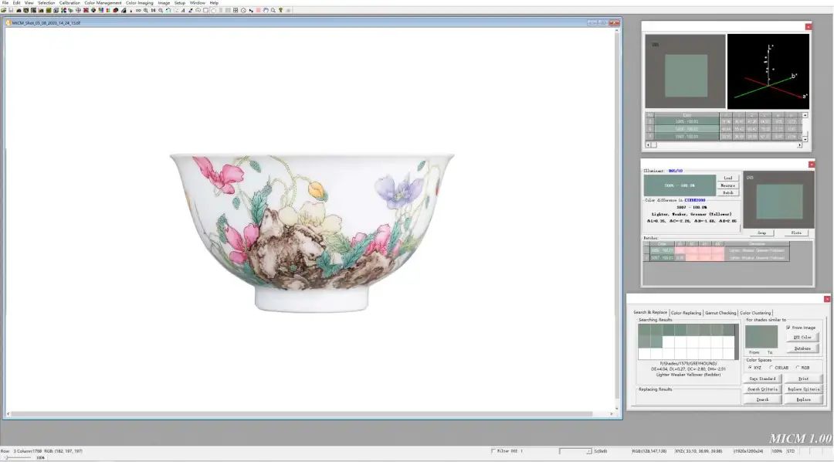Select the hand pan tool icon
The image size is (834, 462).
(266, 10)
